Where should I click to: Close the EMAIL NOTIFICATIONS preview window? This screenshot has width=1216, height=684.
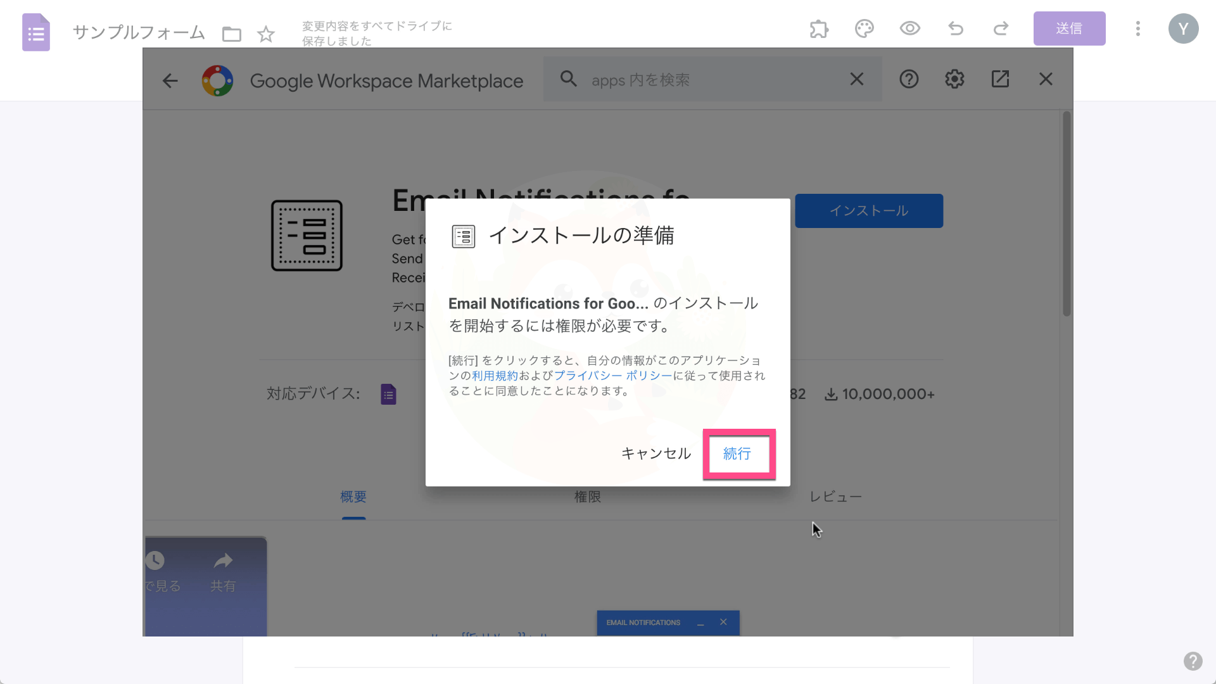coord(723,622)
